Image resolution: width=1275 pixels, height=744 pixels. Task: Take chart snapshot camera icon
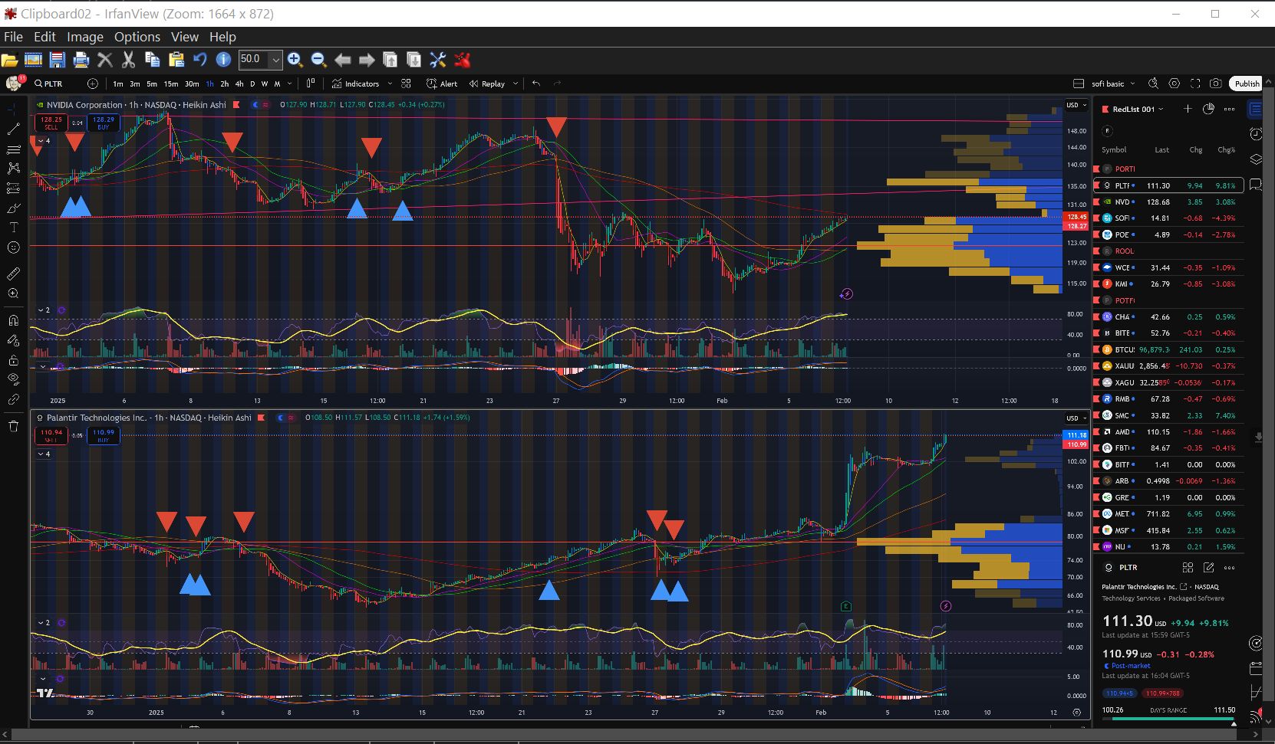(x=1215, y=84)
